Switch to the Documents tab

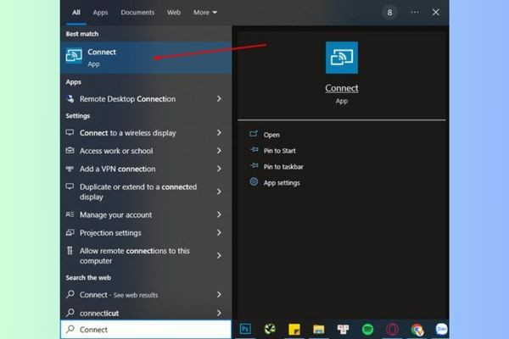137,13
